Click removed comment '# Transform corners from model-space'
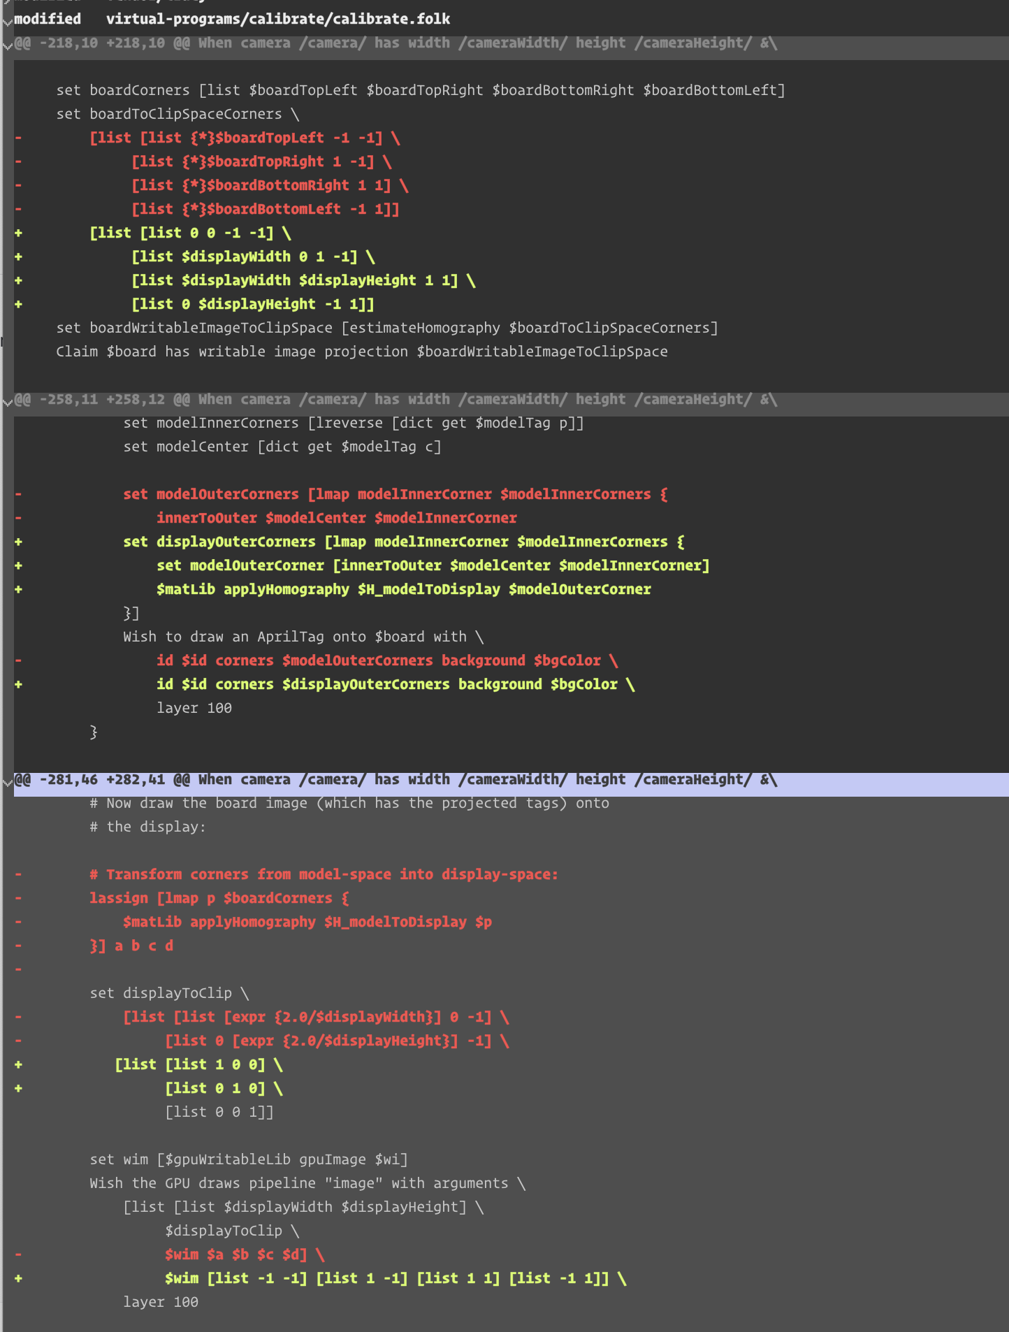This screenshot has width=1009, height=1332. pos(324,875)
